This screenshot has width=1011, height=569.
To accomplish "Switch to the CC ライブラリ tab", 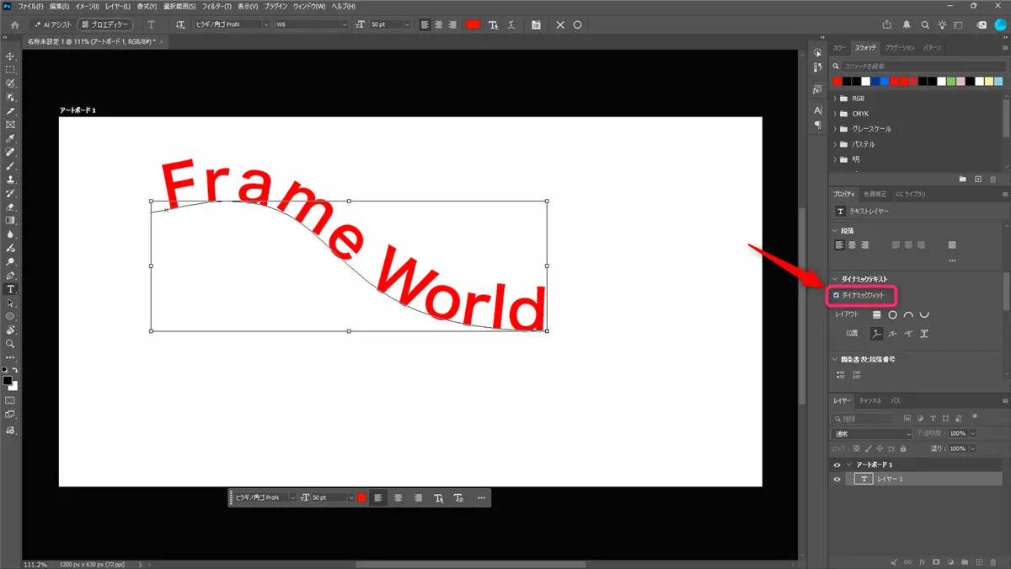I will (x=911, y=194).
